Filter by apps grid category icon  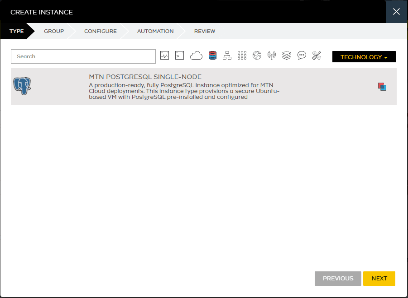[x=242, y=56]
